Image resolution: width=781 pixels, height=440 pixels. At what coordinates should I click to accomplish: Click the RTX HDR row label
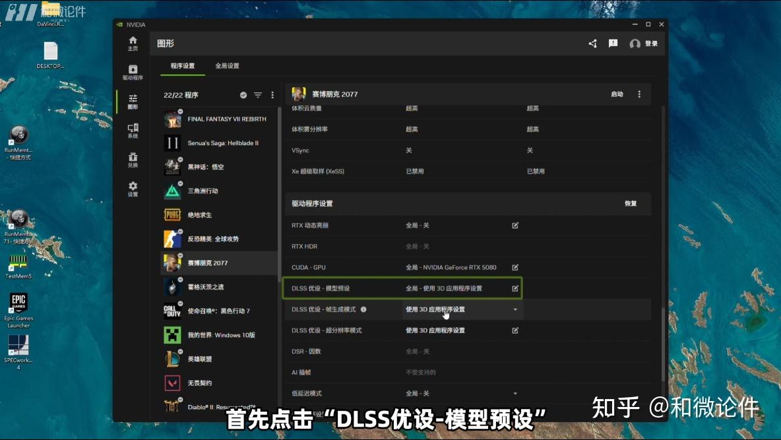click(304, 246)
